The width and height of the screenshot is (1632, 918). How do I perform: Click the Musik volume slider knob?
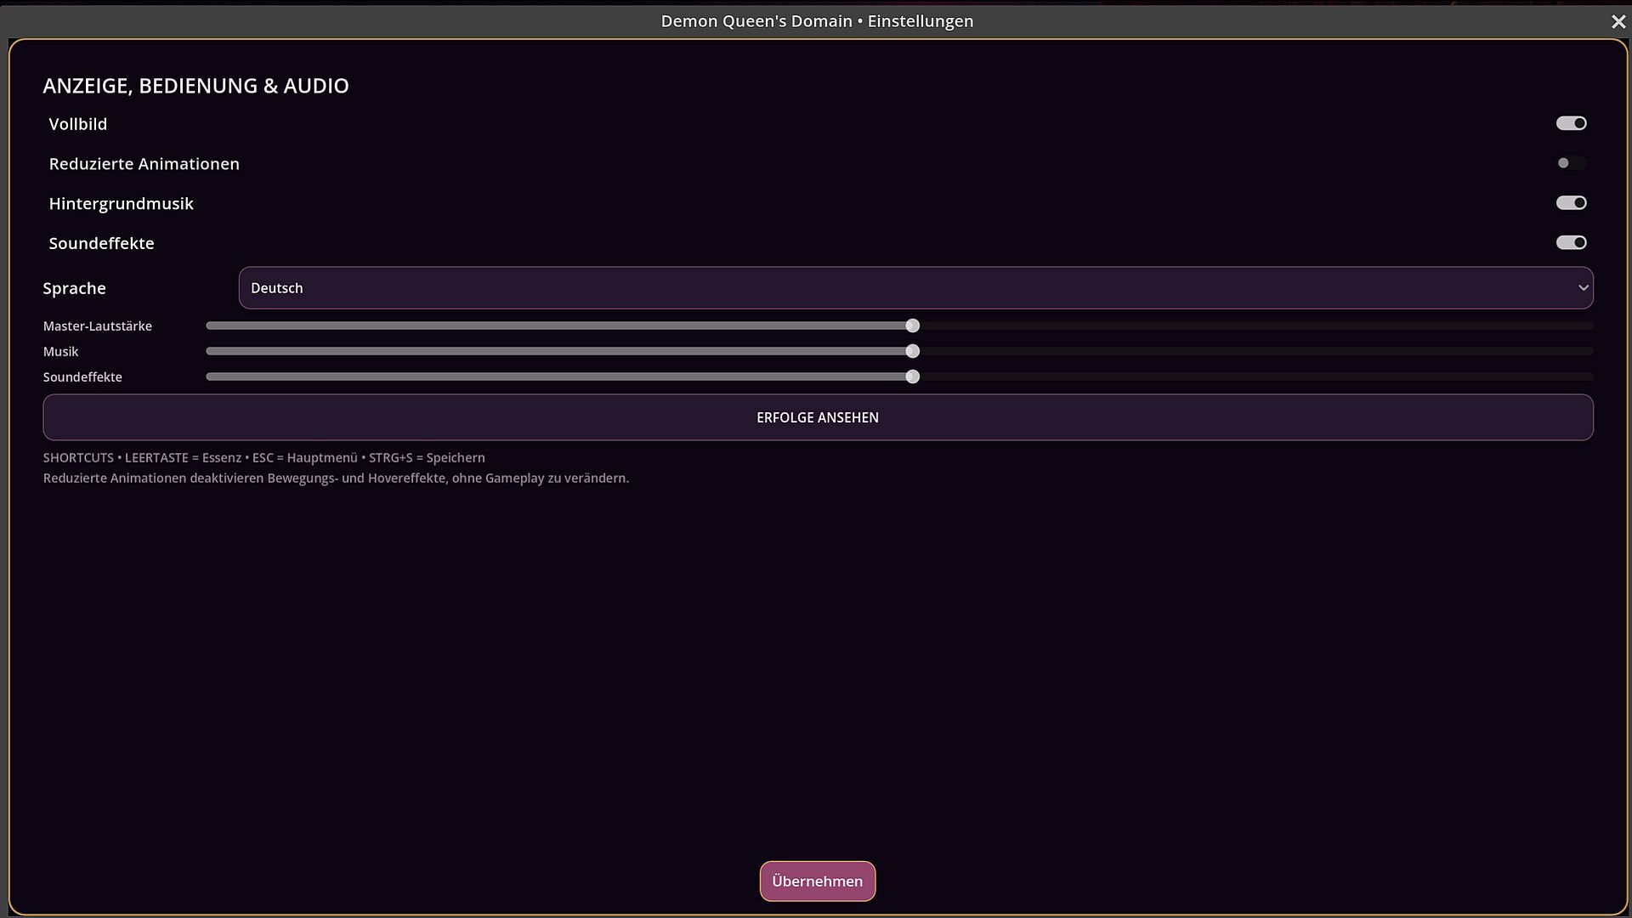(x=912, y=351)
